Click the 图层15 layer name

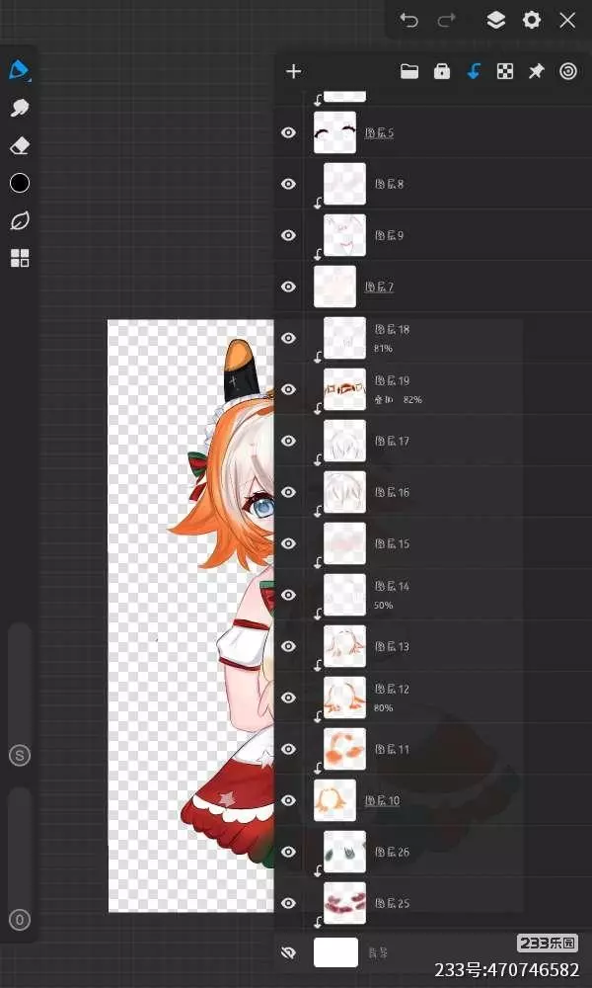tap(392, 543)
